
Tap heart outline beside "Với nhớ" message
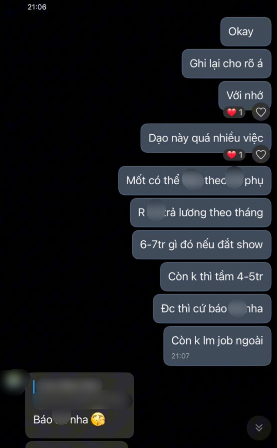tap(261, 113)
